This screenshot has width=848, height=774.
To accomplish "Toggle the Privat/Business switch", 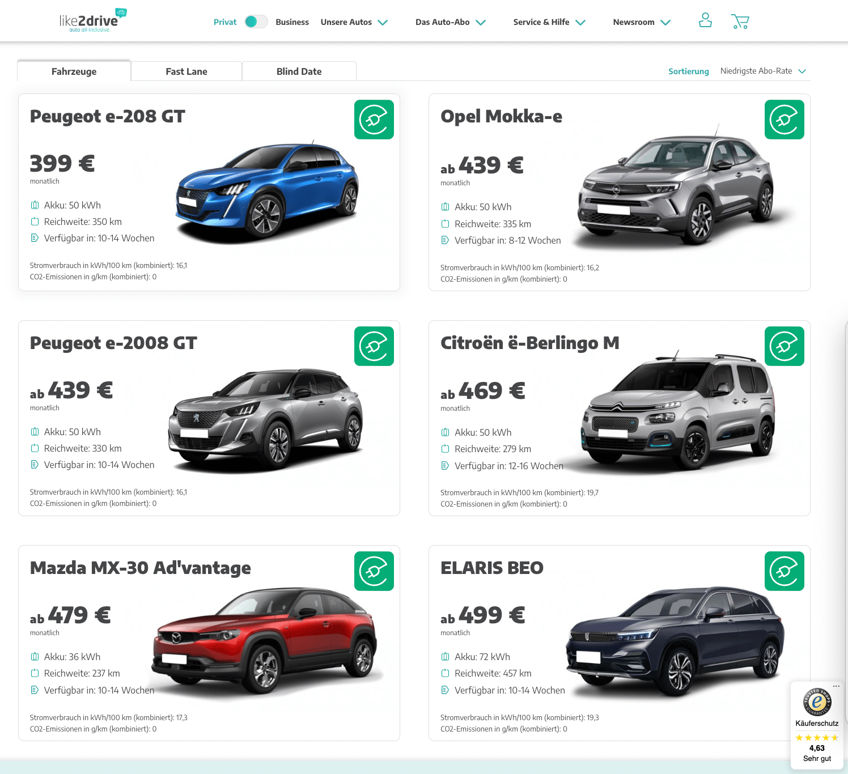I will pos(256,22).
